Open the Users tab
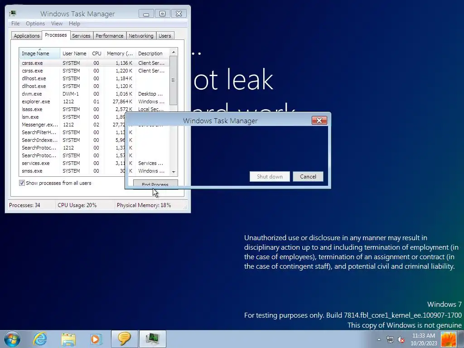The height and width of the screenshot is (348, 464). click(165, 36)
